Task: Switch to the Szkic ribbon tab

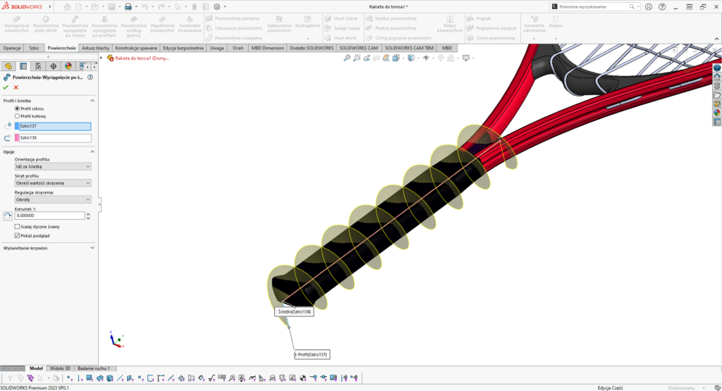Action: (x=34, y=48)
